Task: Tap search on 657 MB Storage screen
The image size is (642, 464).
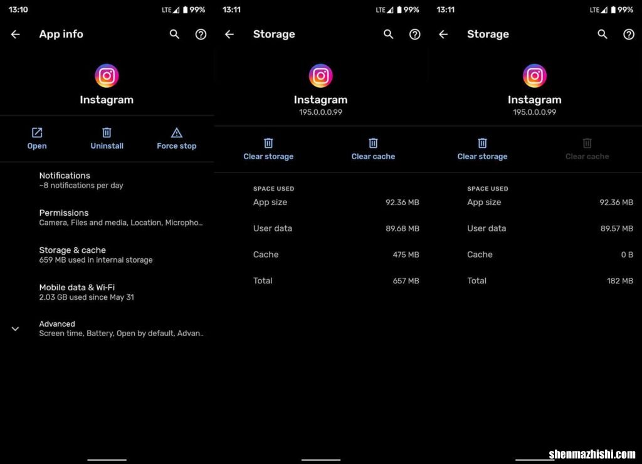Action: [x=389, y=34]
